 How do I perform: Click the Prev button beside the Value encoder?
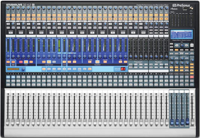177,45
